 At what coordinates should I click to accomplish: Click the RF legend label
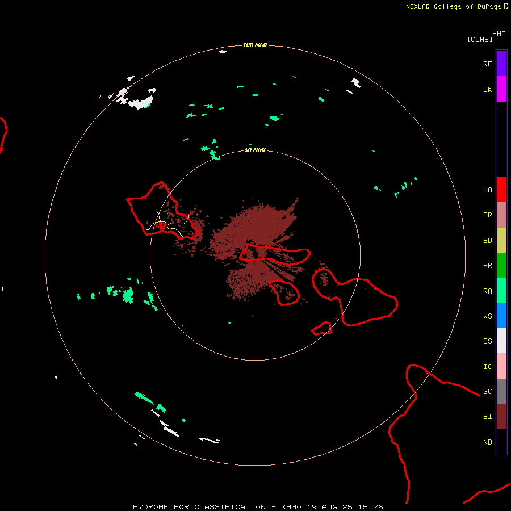[487, 64]
